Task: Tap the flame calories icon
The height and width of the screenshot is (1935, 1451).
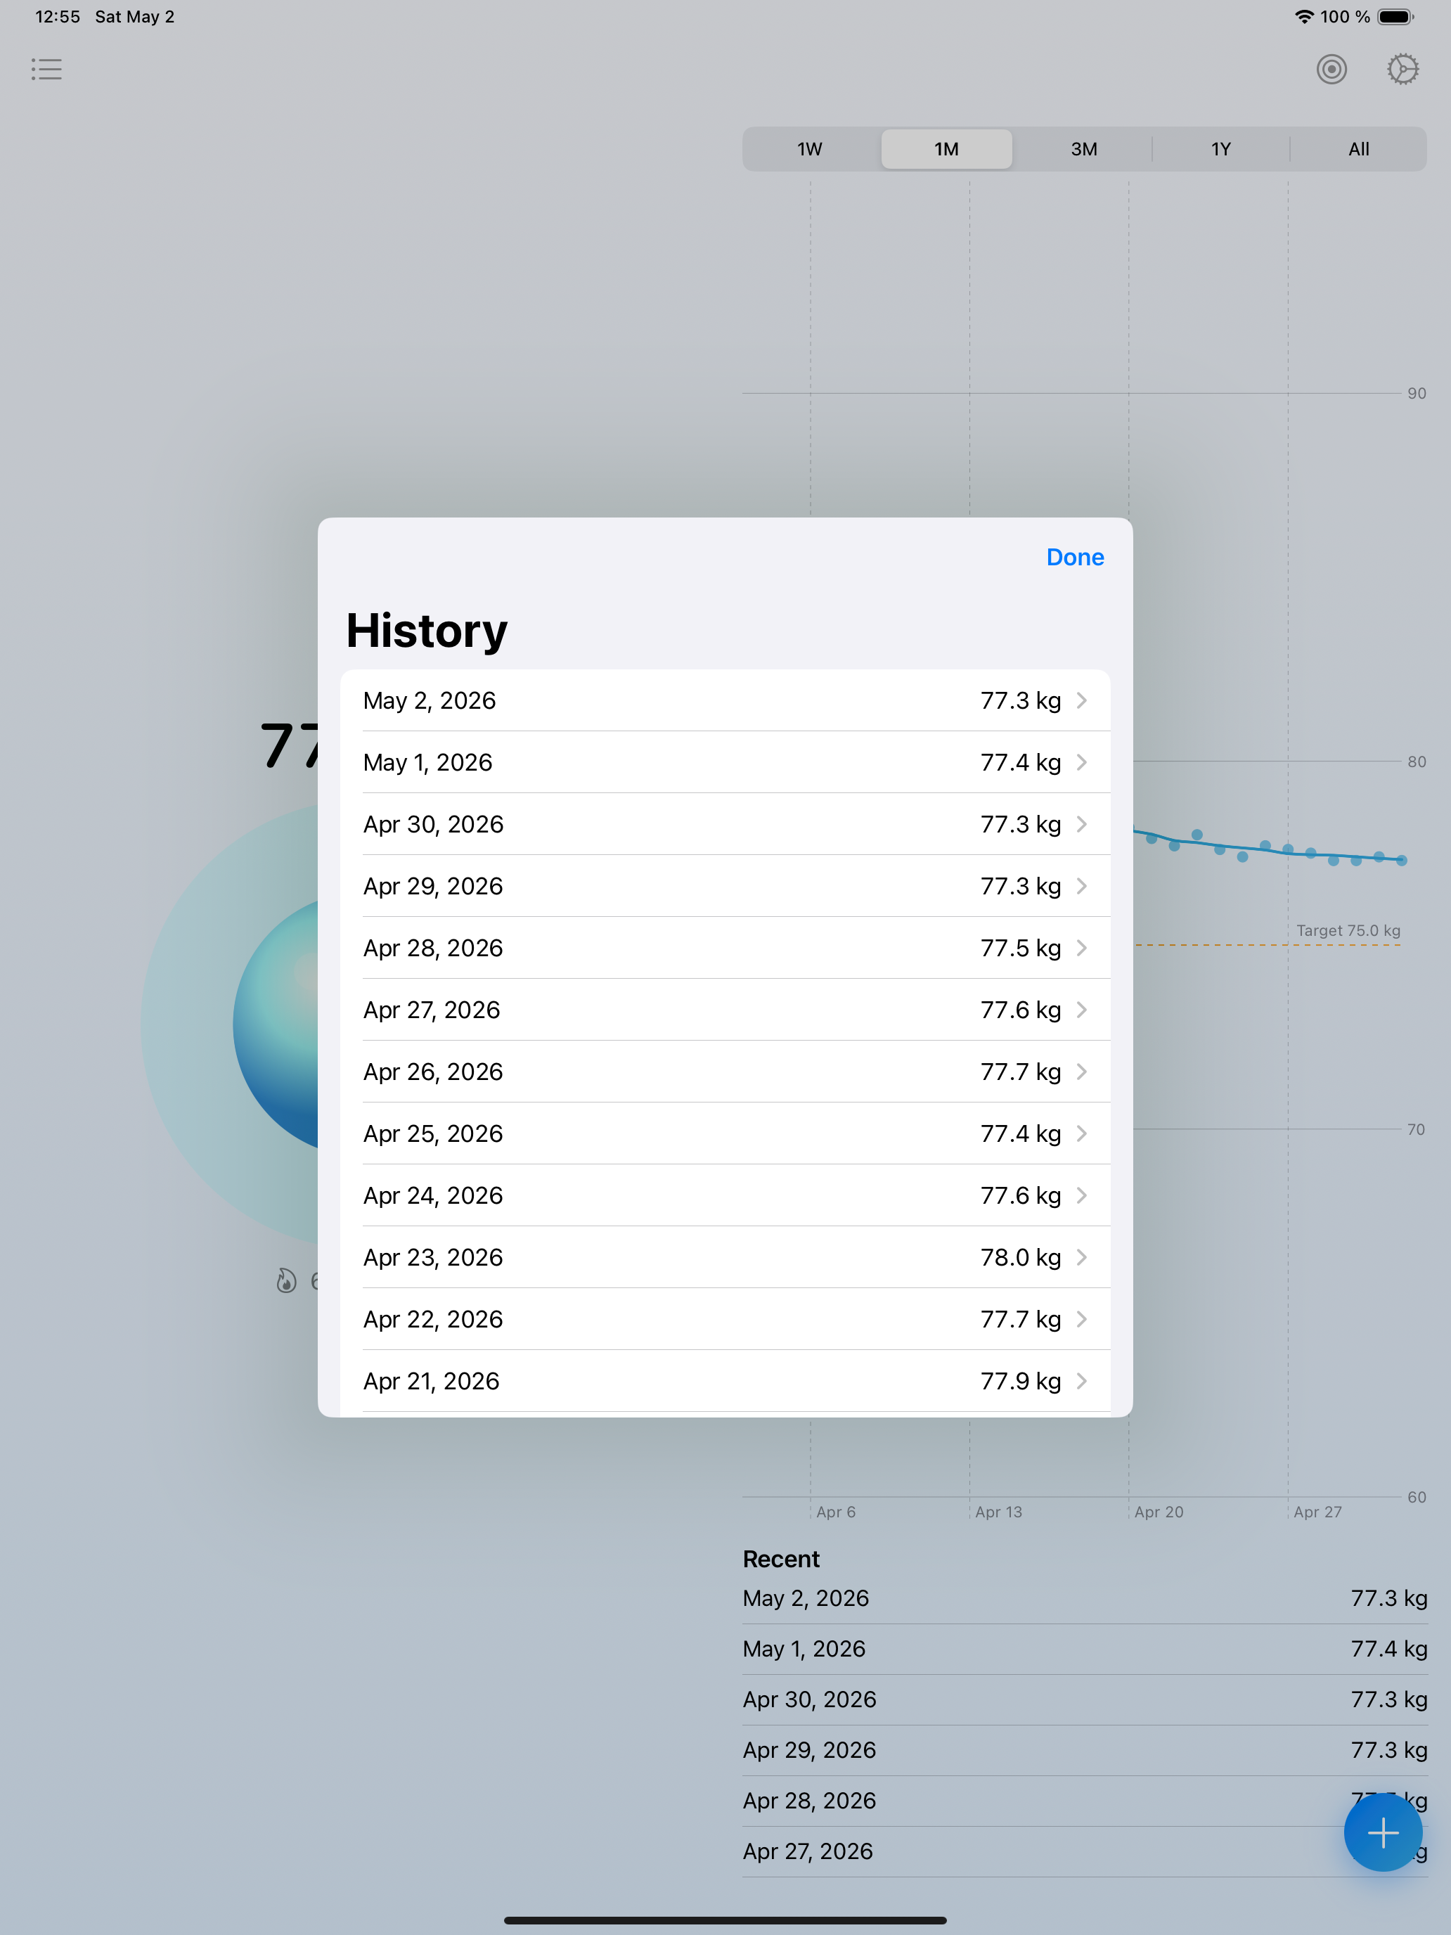Action: pos(286,1280)
